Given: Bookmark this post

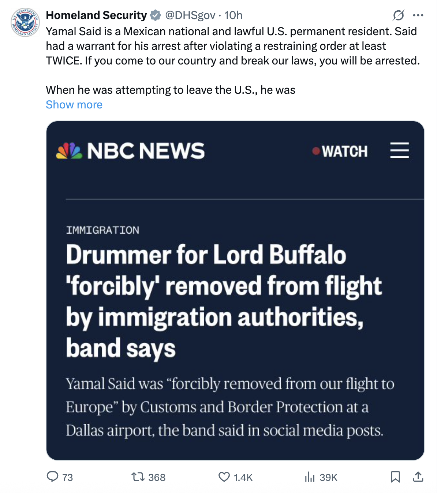Looking at the screenshot, I should [x=395, y=477].
